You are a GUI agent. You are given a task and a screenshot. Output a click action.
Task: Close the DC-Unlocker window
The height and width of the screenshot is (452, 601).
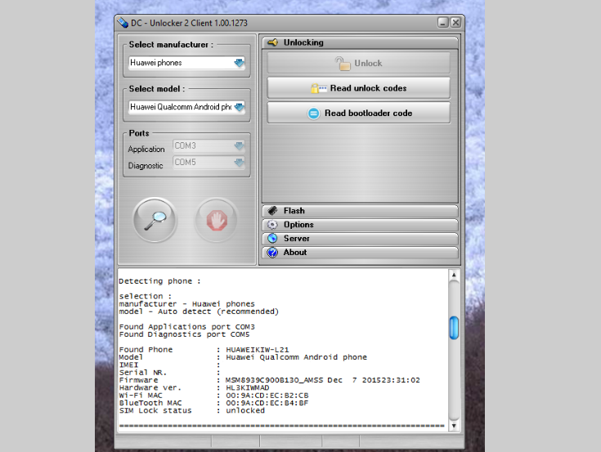tap(455, 23)
